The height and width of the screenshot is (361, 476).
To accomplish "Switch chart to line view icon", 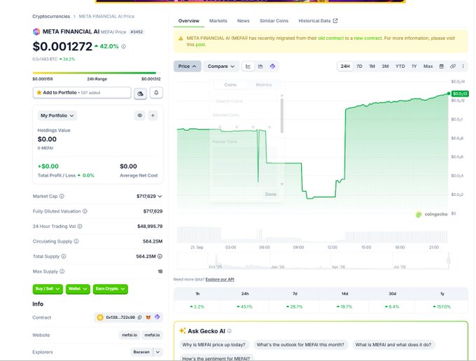I will [248, 66].
